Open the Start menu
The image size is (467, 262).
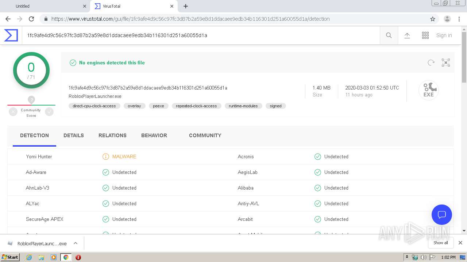tap(10, 257)
